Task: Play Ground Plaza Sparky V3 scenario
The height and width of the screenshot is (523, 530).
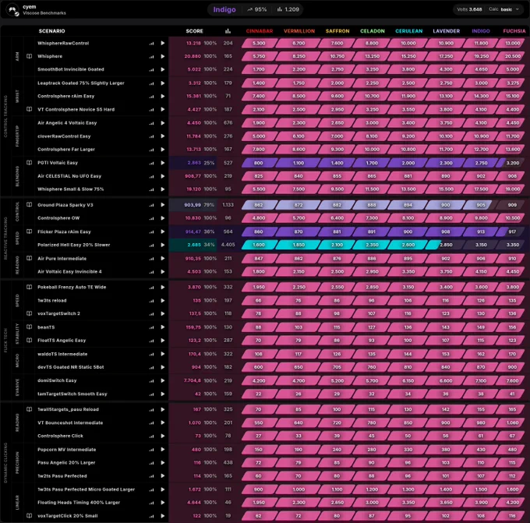Action: click(x=163, y=205)
